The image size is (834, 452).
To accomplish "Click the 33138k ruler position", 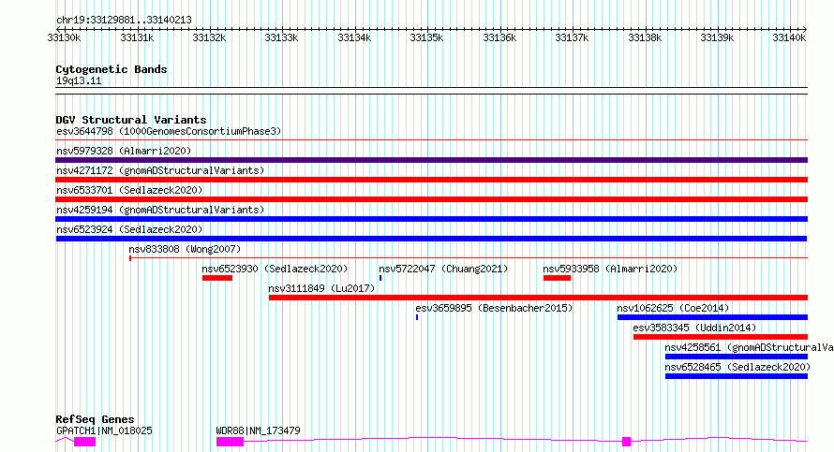I will coord(645,37).
